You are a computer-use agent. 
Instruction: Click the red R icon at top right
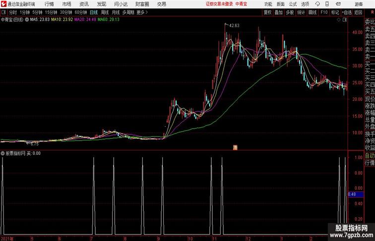tap(373, 12)
